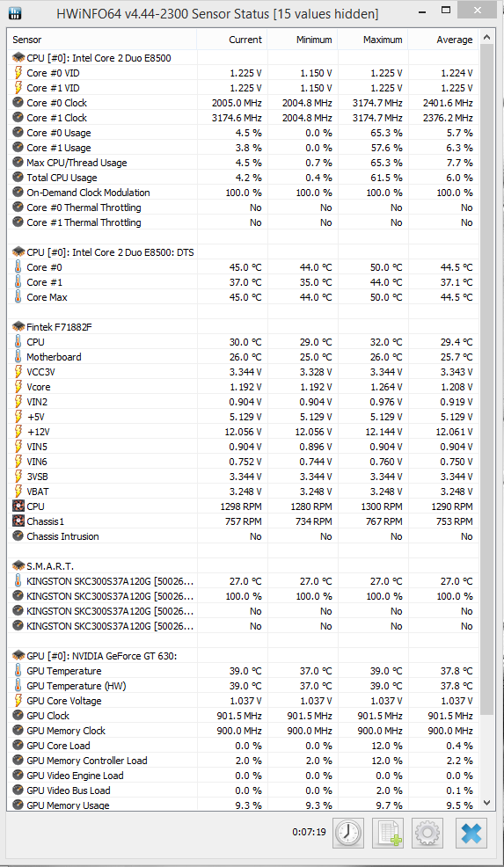Click lightning icon beside +12V

point(18,431)
